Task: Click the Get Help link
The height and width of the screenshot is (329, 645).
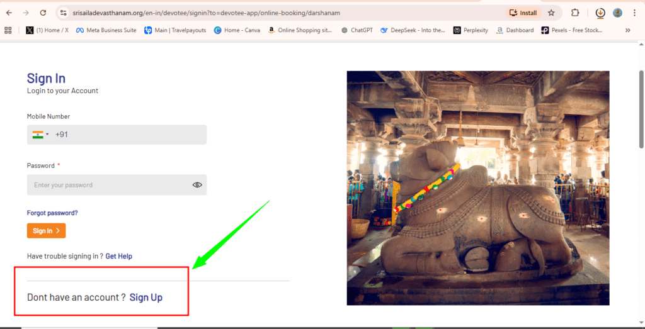Action: 118,257
